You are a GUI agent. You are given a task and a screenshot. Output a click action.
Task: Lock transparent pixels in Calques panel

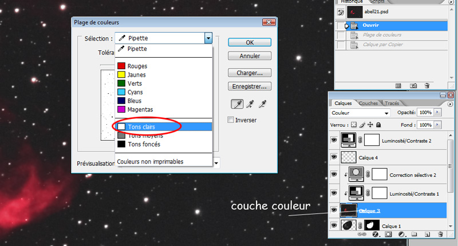point(354,125)
